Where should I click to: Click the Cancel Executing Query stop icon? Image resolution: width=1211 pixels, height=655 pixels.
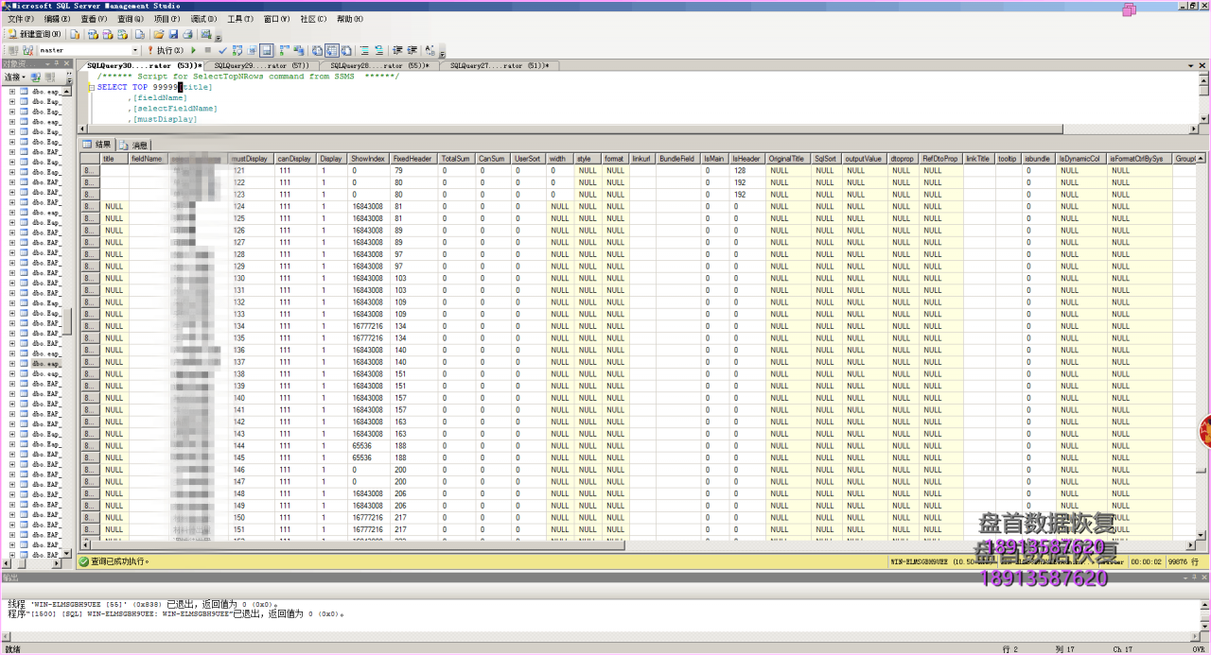tap(208, 50)
